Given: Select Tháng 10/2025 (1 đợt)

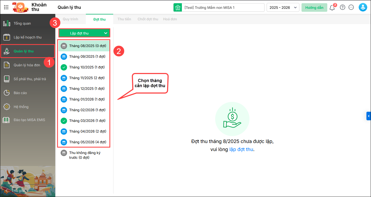Looking at the screenshot, I should (x=84, y=67).
